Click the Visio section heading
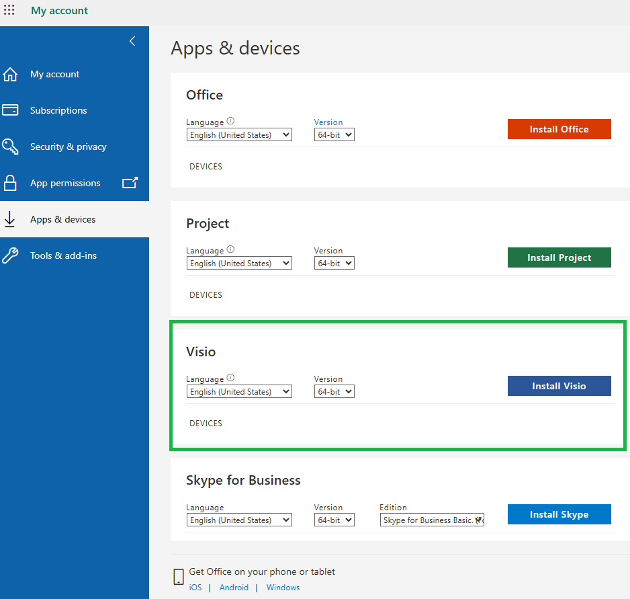The width and height of the screenshot is (630, 599). tap(201, 352)
